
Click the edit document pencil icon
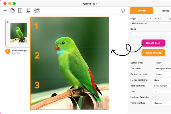[13, 11]
